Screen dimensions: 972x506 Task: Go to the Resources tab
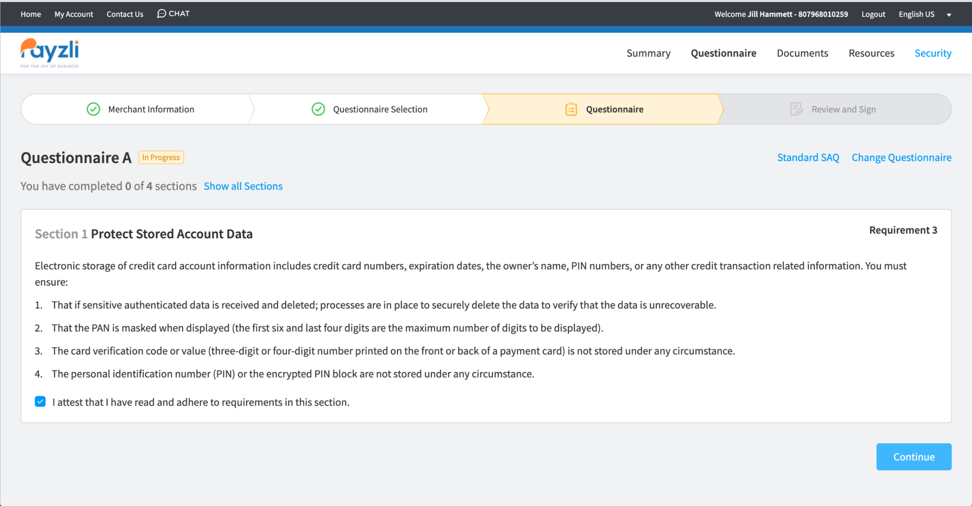(871, 53)
